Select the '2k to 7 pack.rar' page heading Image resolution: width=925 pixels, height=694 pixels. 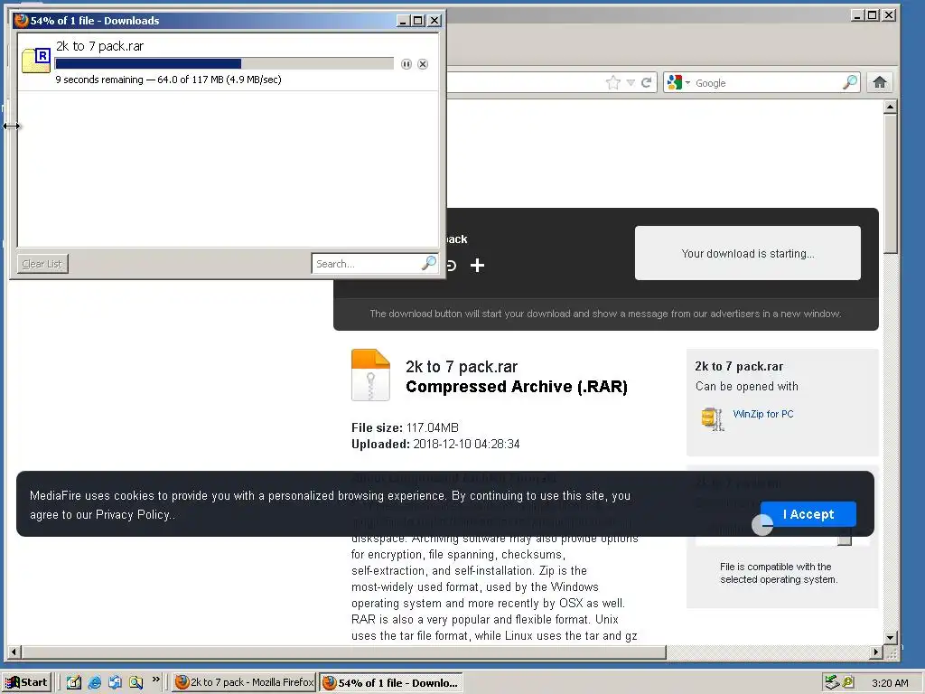click(x=462, y=367)
